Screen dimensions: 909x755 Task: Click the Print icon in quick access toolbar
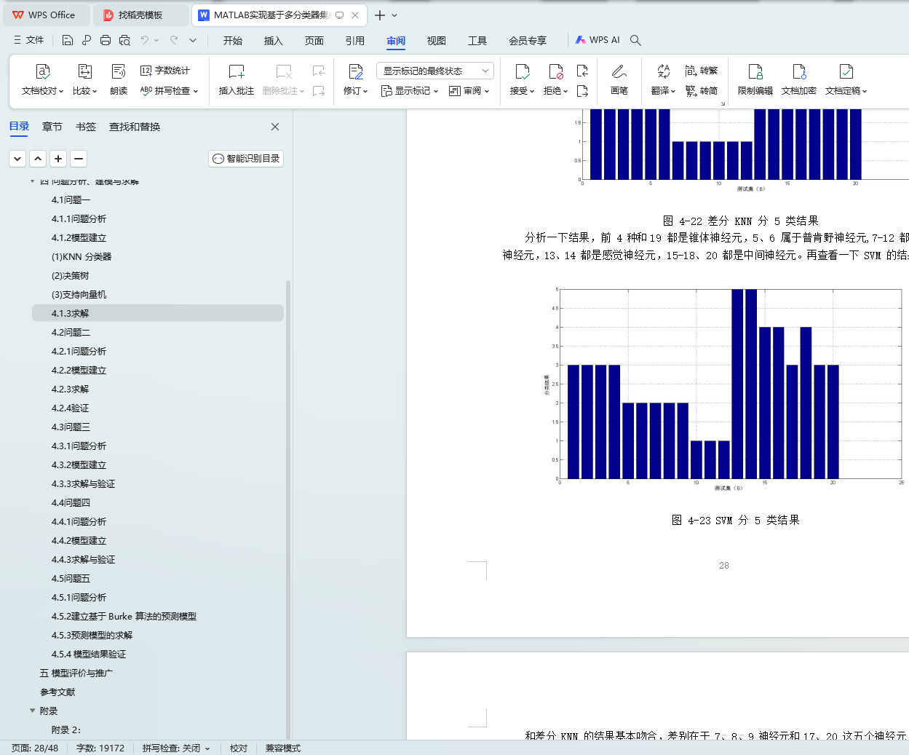106,40
